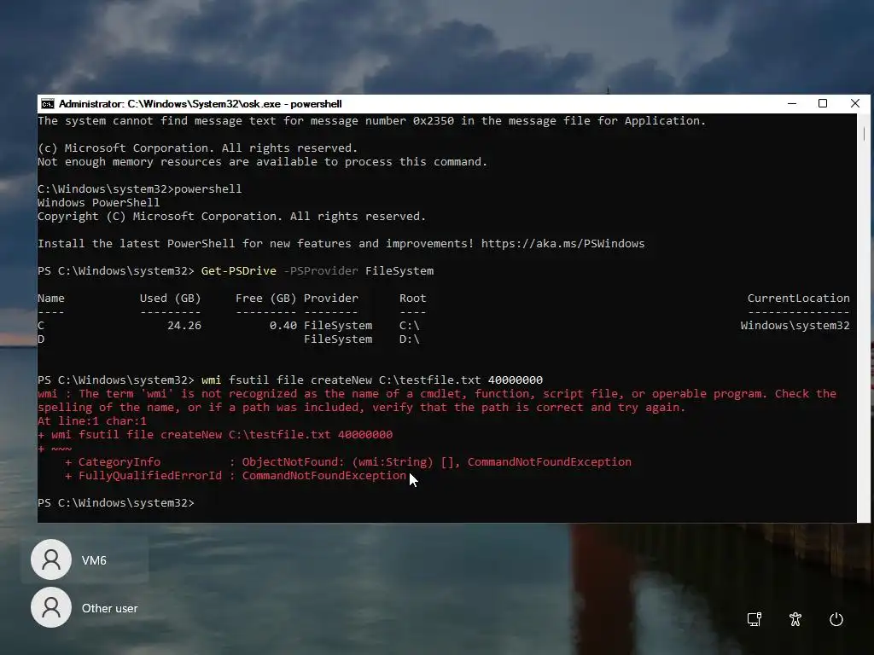The width and height of the screenshot is (874, 655).
Task: Click the last 'PS C:\Windows\system32>' prompt
Action: pos(116,503)
